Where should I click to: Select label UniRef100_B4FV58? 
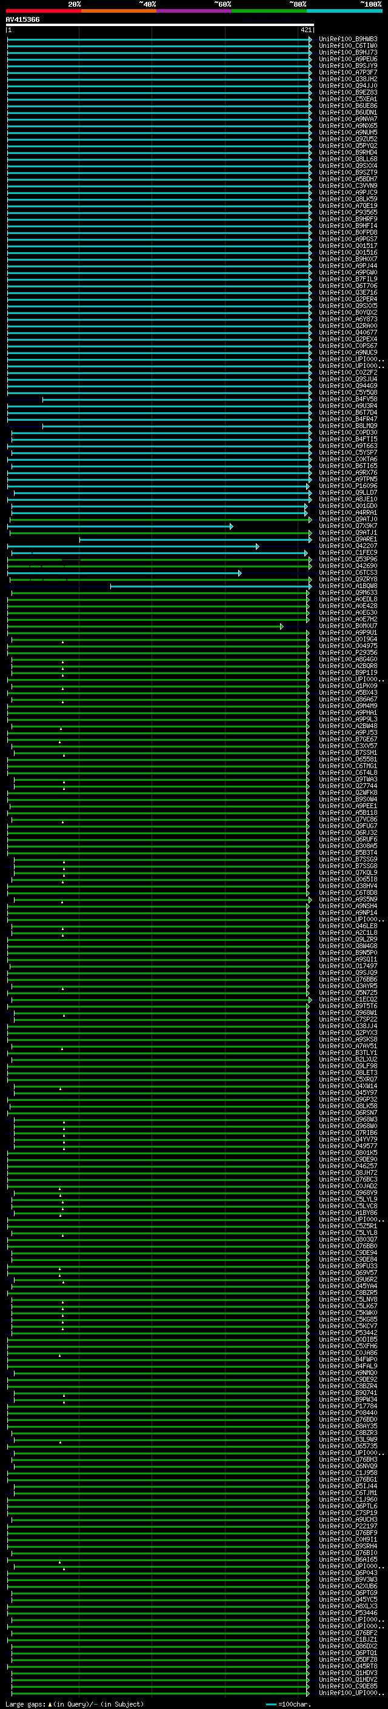[348, 400]
